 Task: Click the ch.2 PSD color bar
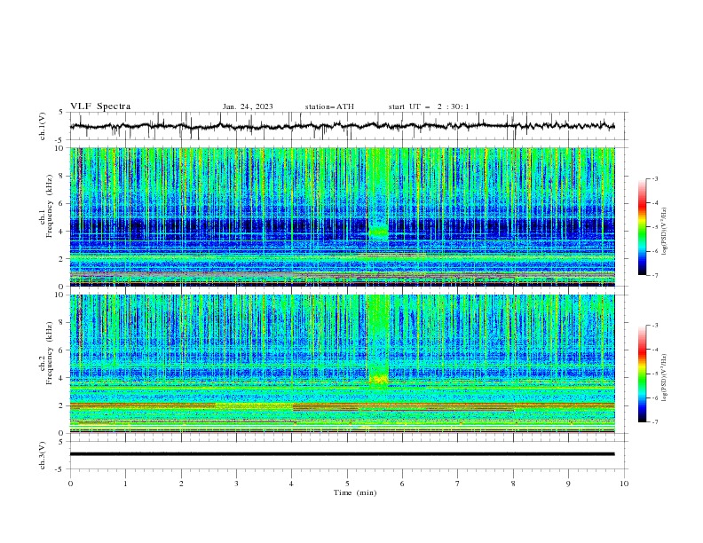coord(643,374)
